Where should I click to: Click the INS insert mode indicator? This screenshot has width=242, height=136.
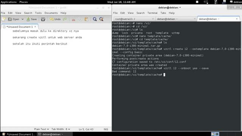[106, 129]
